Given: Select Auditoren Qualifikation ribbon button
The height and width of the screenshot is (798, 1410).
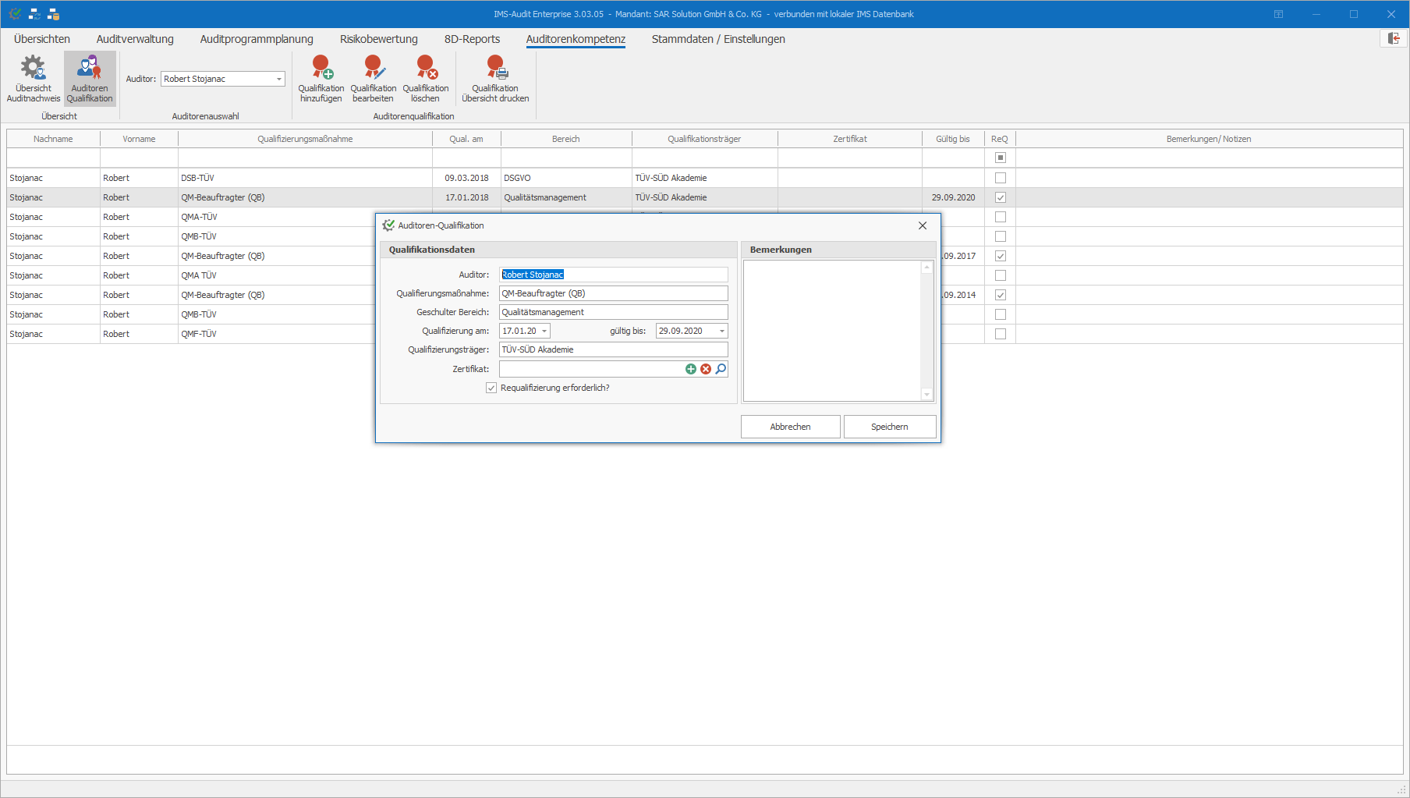Looking at the screenshot, I should (90, 78).
